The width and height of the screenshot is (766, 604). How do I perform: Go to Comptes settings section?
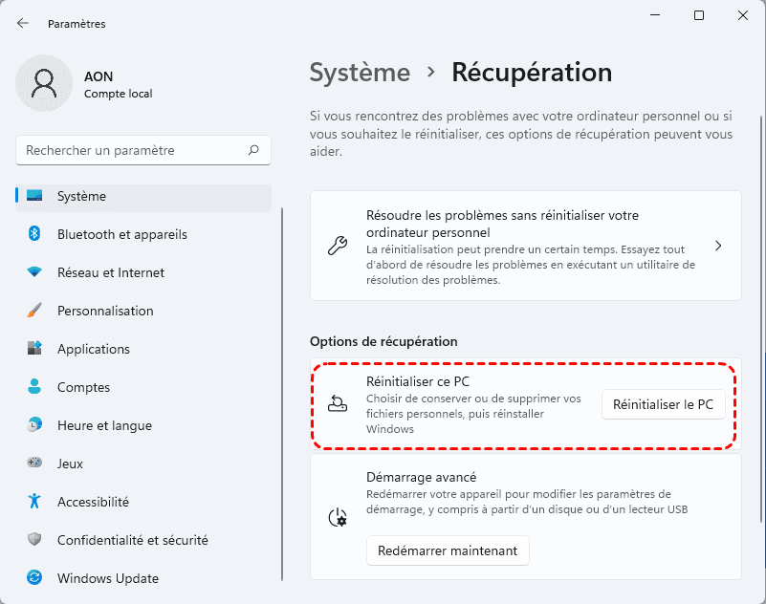pyautogui.click(x=83, y=387)
